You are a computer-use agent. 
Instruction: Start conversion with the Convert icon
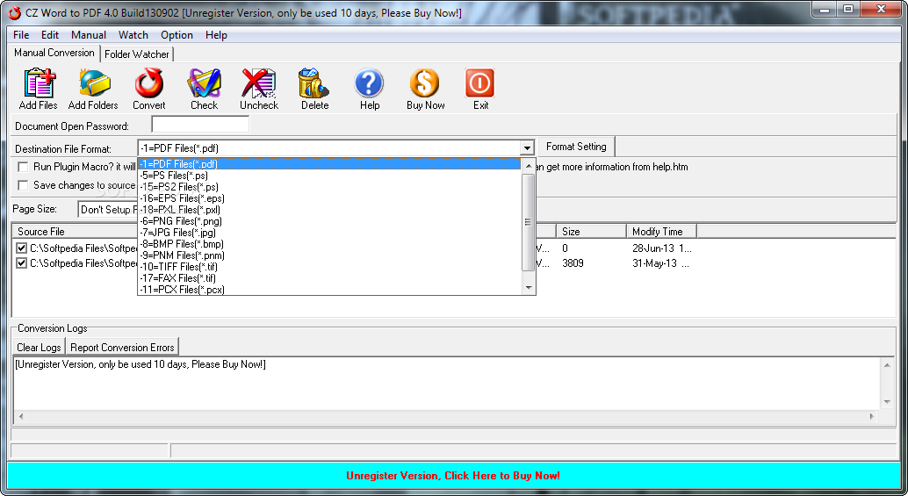[148, 83]
